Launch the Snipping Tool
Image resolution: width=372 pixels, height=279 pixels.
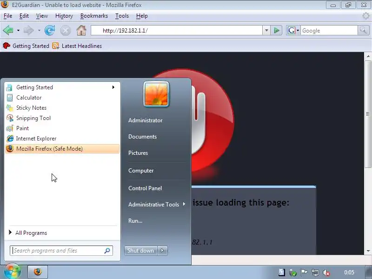pos(62,118)
